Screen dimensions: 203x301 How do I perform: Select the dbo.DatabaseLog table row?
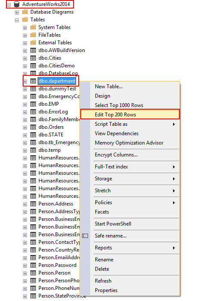58,73
